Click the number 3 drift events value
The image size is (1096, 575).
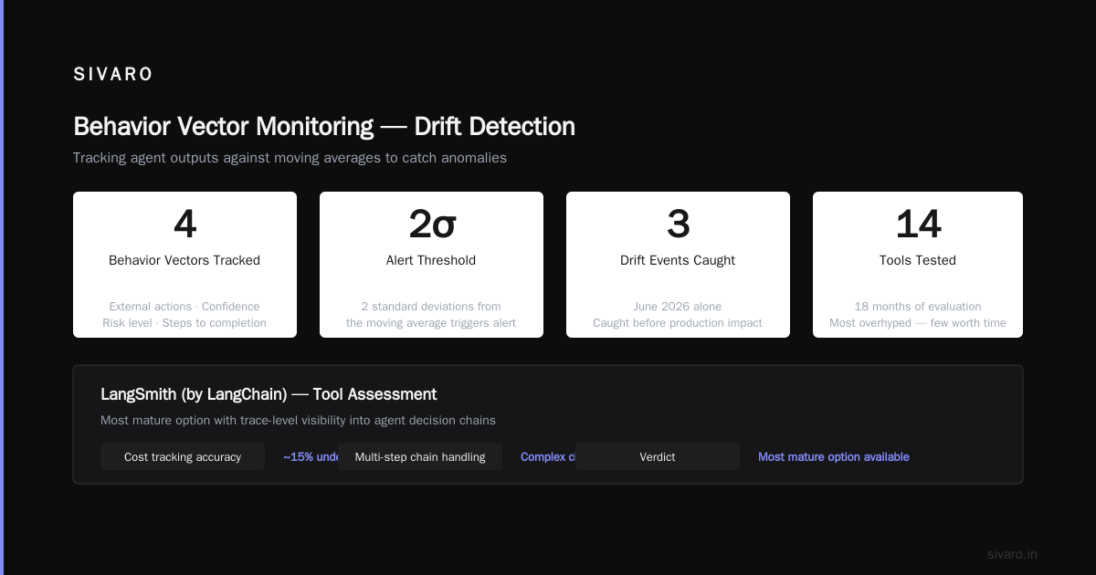tap(678, 224)
